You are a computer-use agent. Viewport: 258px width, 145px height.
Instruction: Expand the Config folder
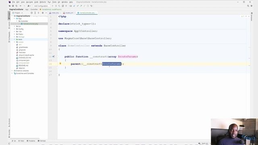15,29
